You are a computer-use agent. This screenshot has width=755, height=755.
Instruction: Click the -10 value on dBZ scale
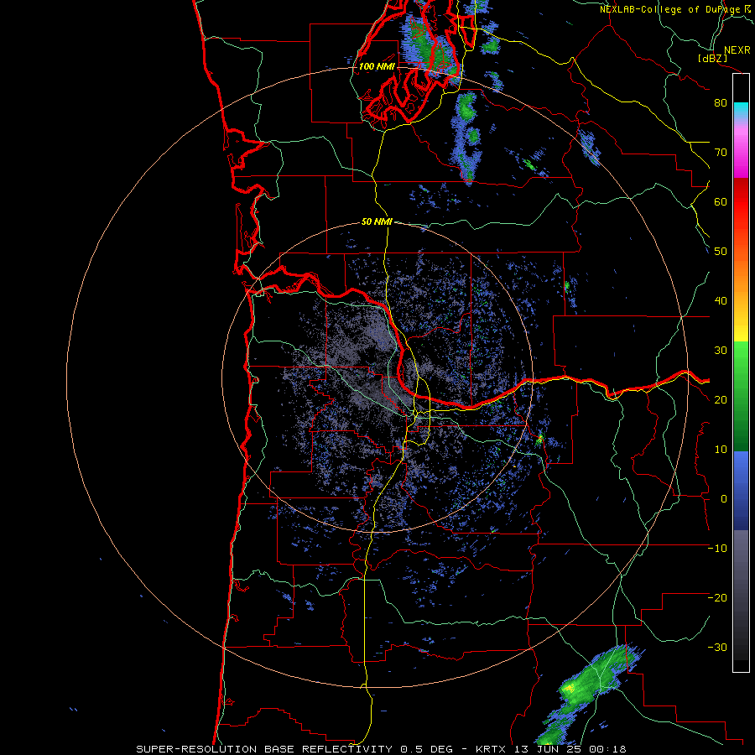(717, 549)
